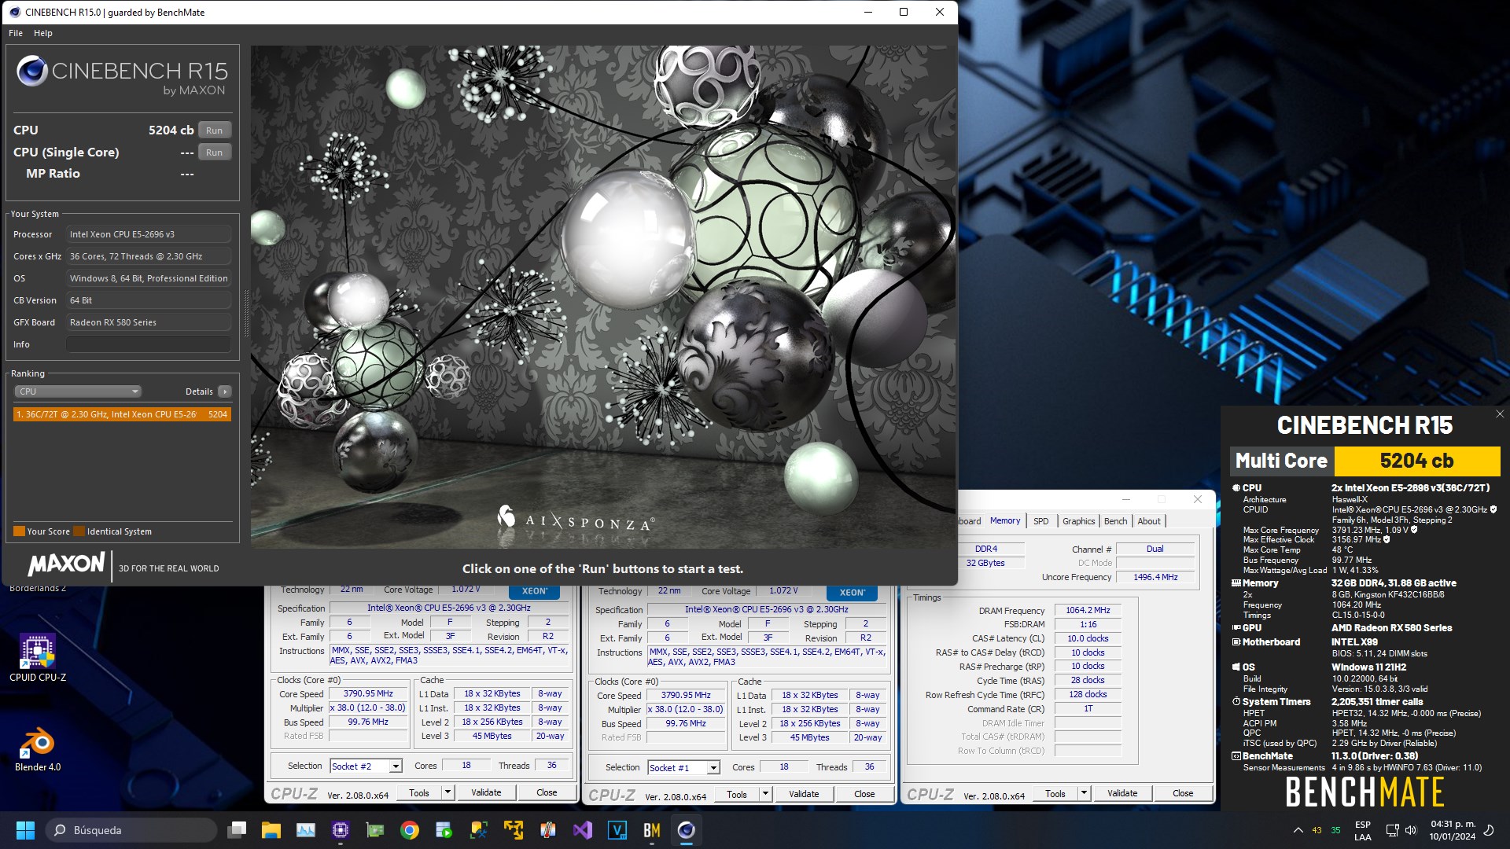The image size is (1510, 849).
Task: Open volume control in the system tray
Action: coord(1410,830)
